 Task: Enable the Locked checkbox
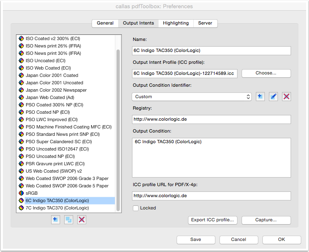(136, 208)
